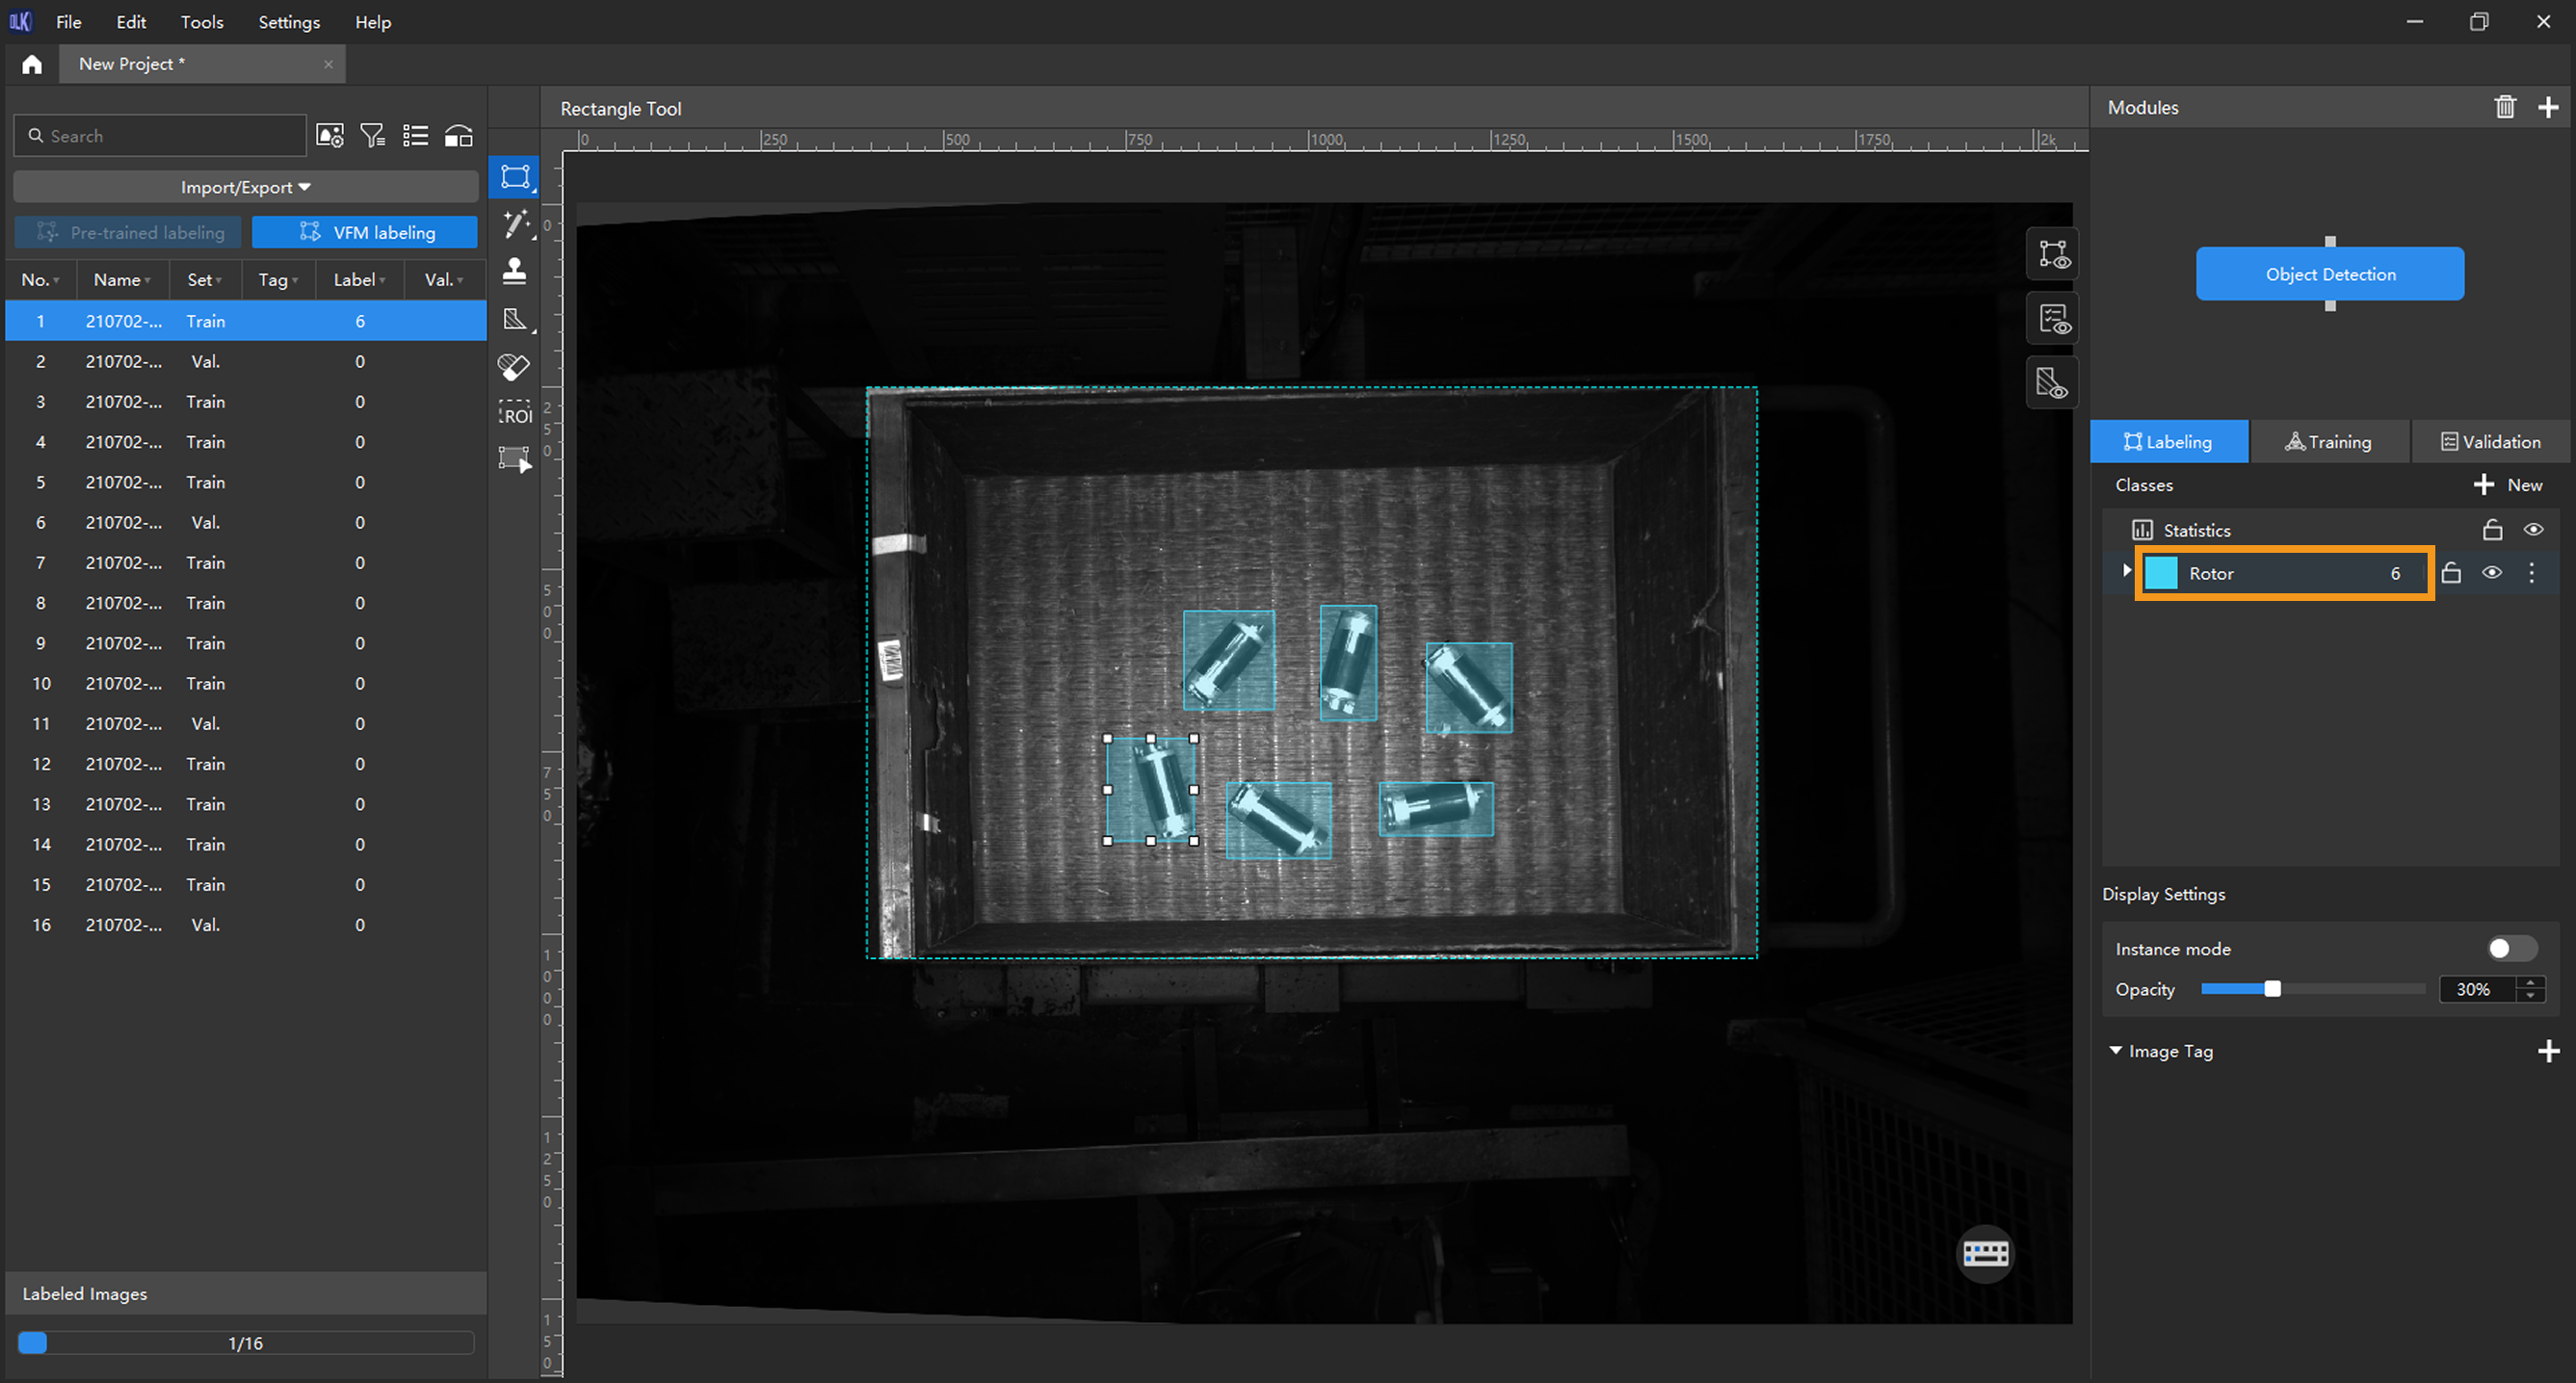
Task: Toggle Instance mode switch
Action: 2510,948
